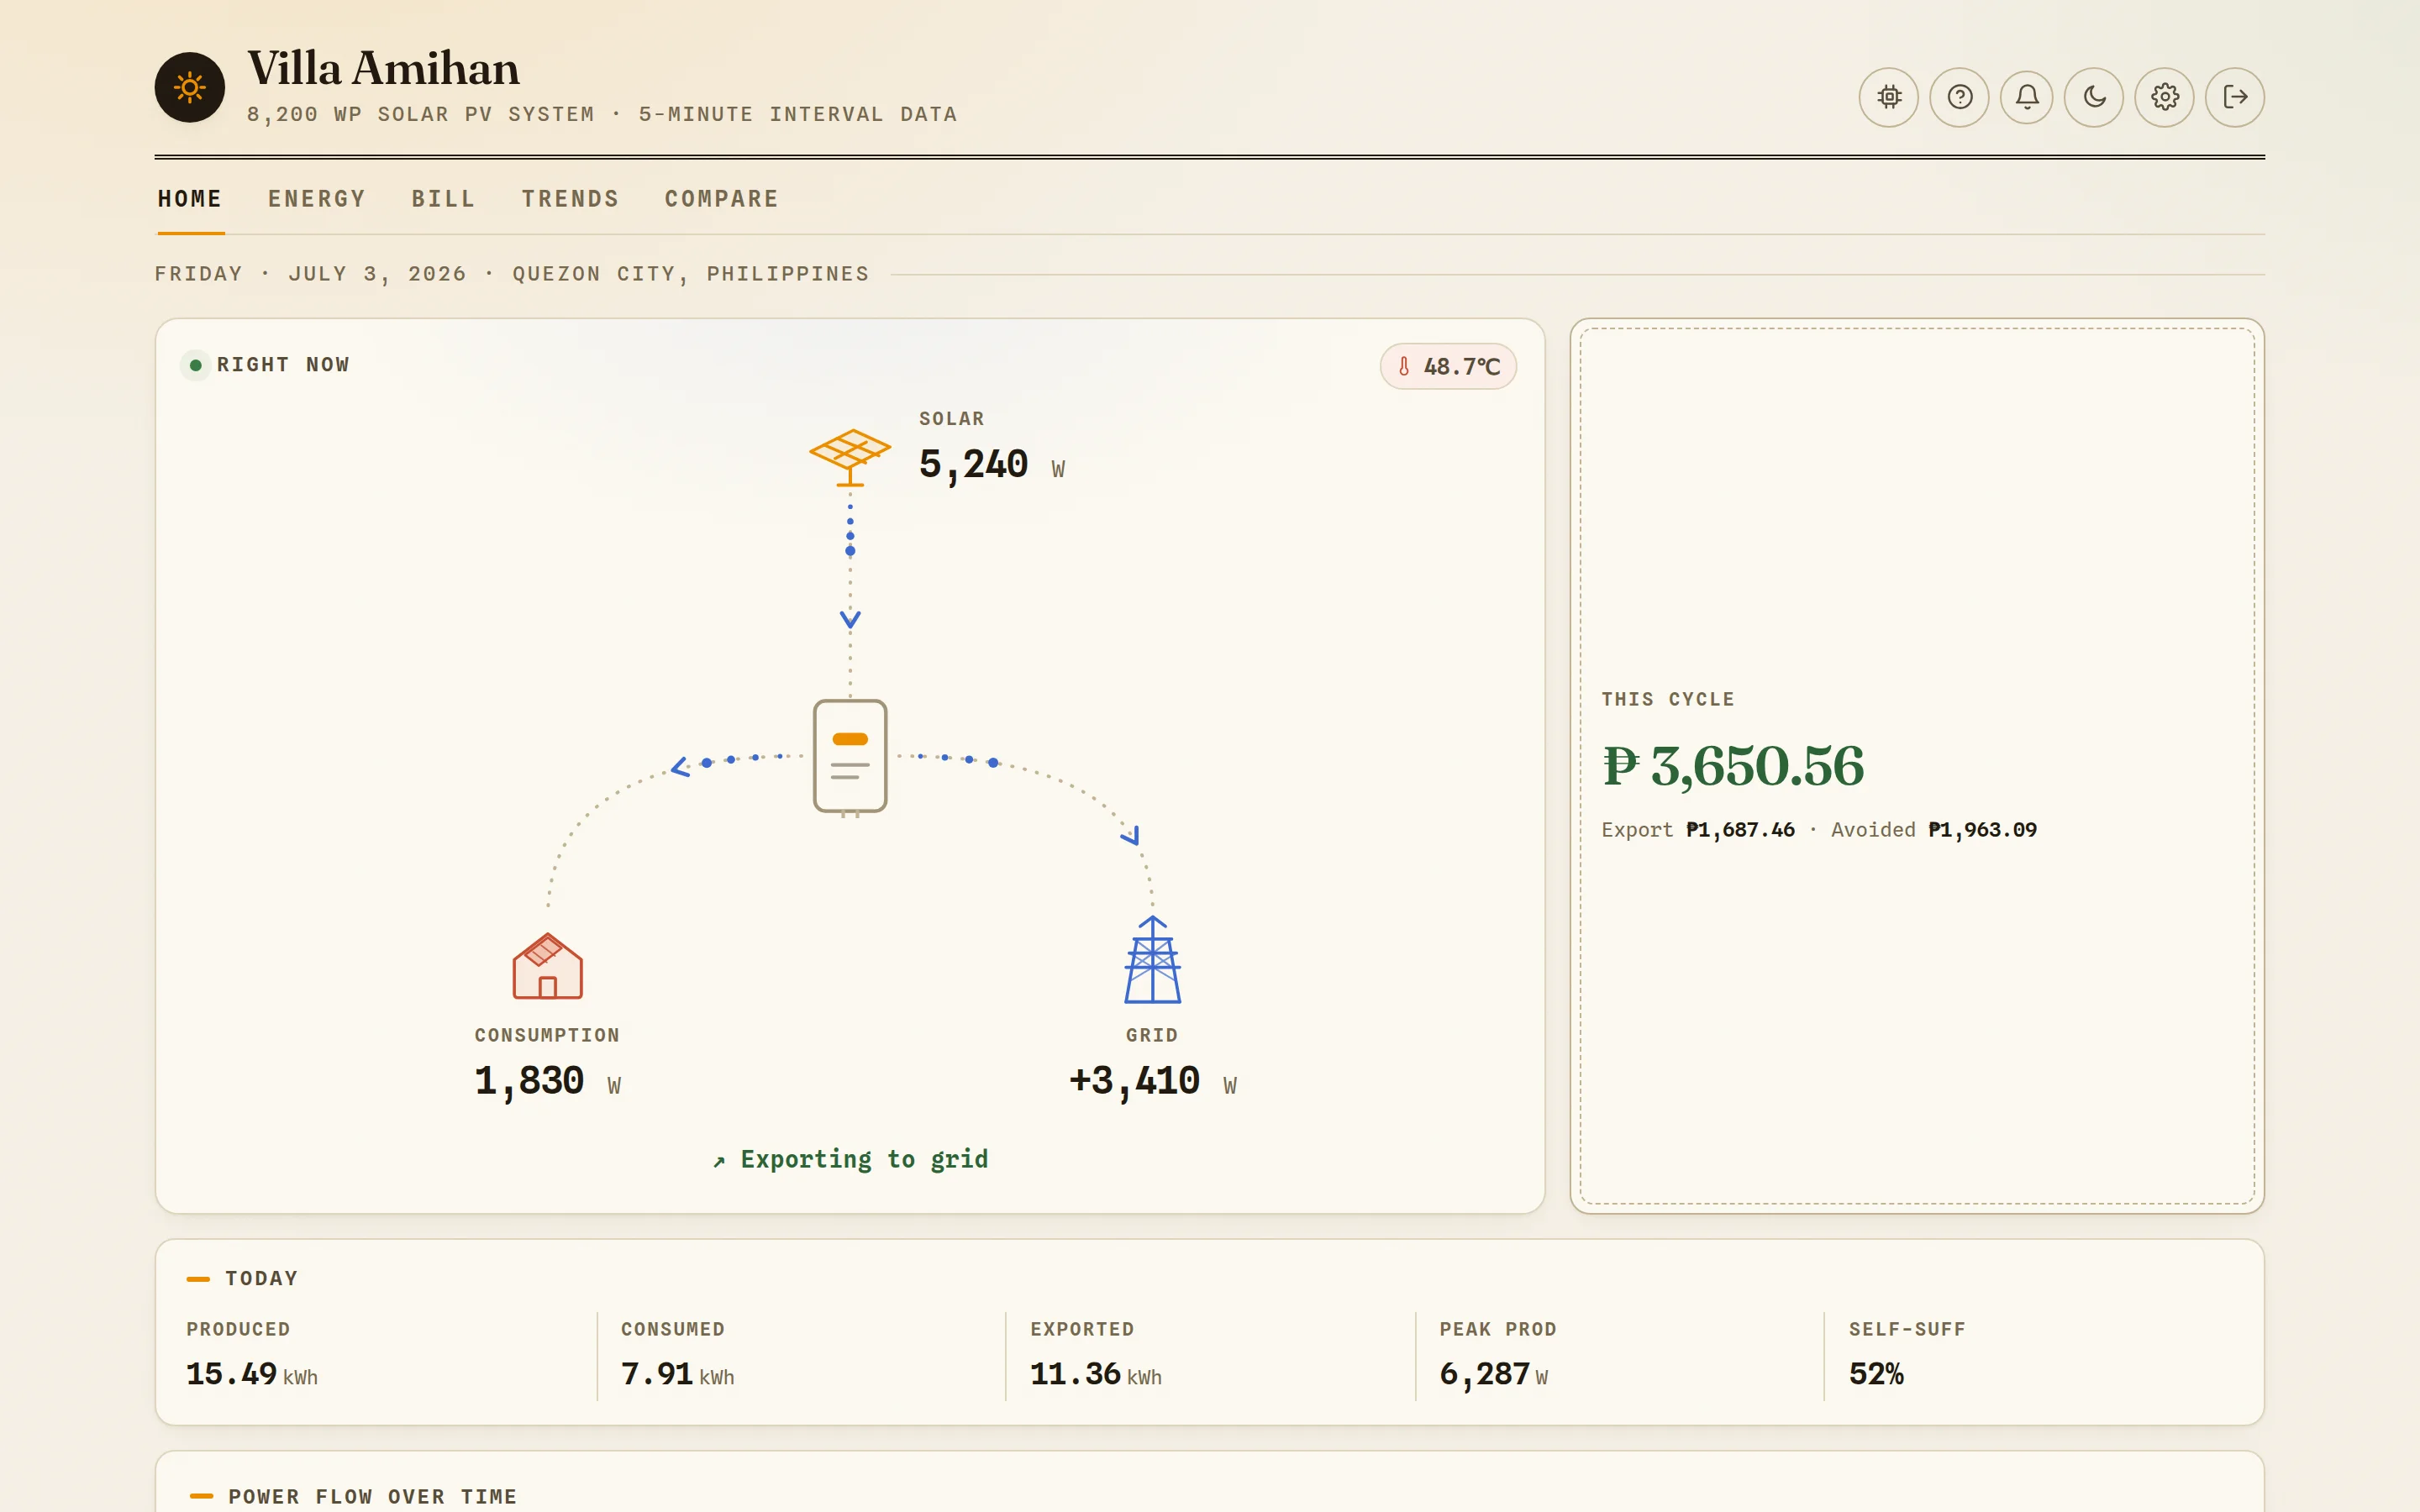Click the Friday July 3, 2026 date line
Viewport: 2420px width, 1512px height.
pos(512,274)
